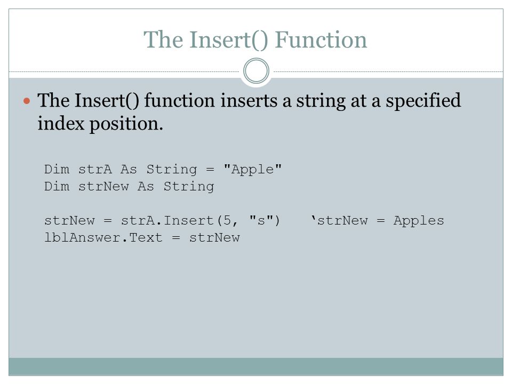Screen dimensions: 512x384
Task: Click the word 'Apples' in the comment
Action: click(419, 220)
